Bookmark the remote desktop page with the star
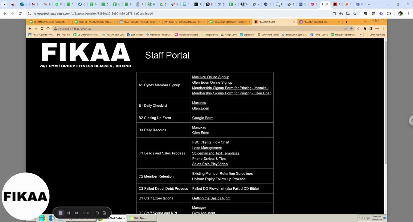Image resolution: width=413 pixels, height=222 pixels. coord(355,14)
